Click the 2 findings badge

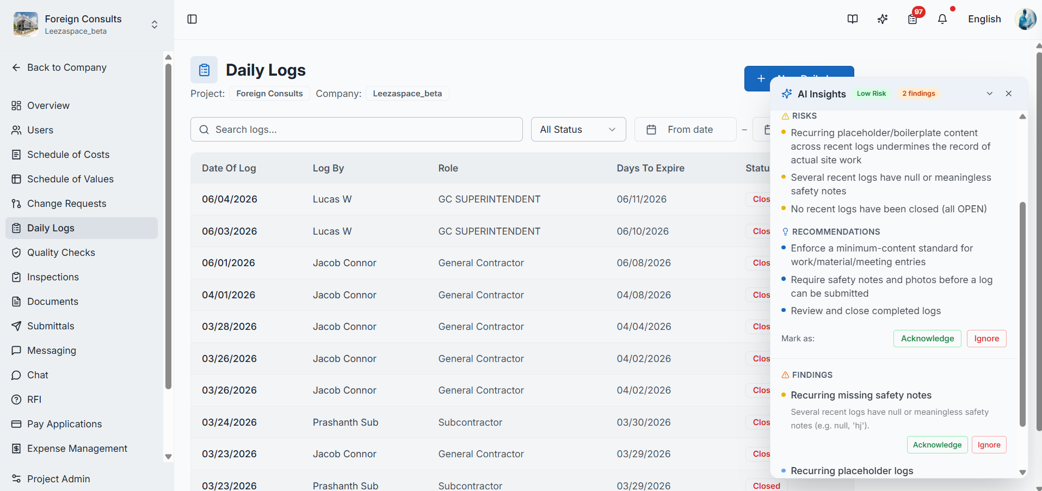[918, 94]
